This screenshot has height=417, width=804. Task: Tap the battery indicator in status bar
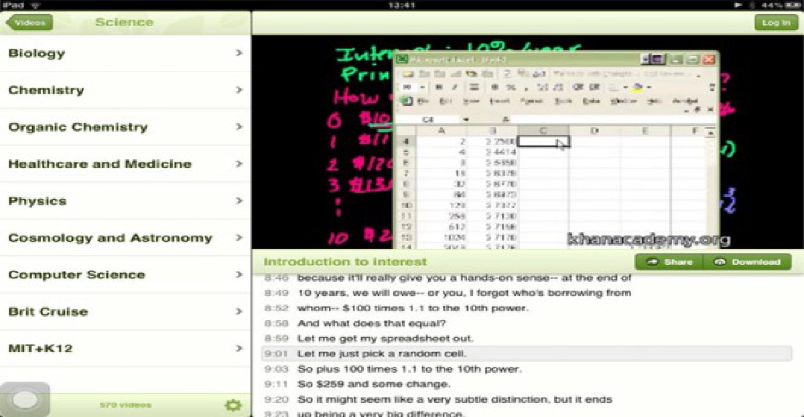click(793, 5)
